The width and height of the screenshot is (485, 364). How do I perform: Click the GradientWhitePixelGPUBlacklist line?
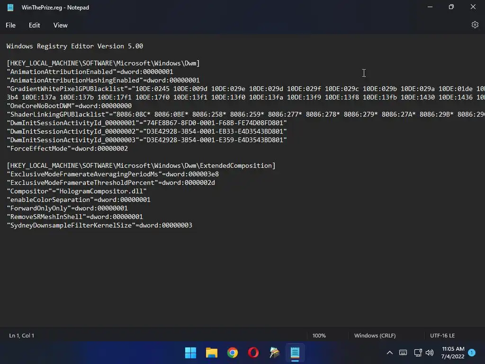pos(246,89)
